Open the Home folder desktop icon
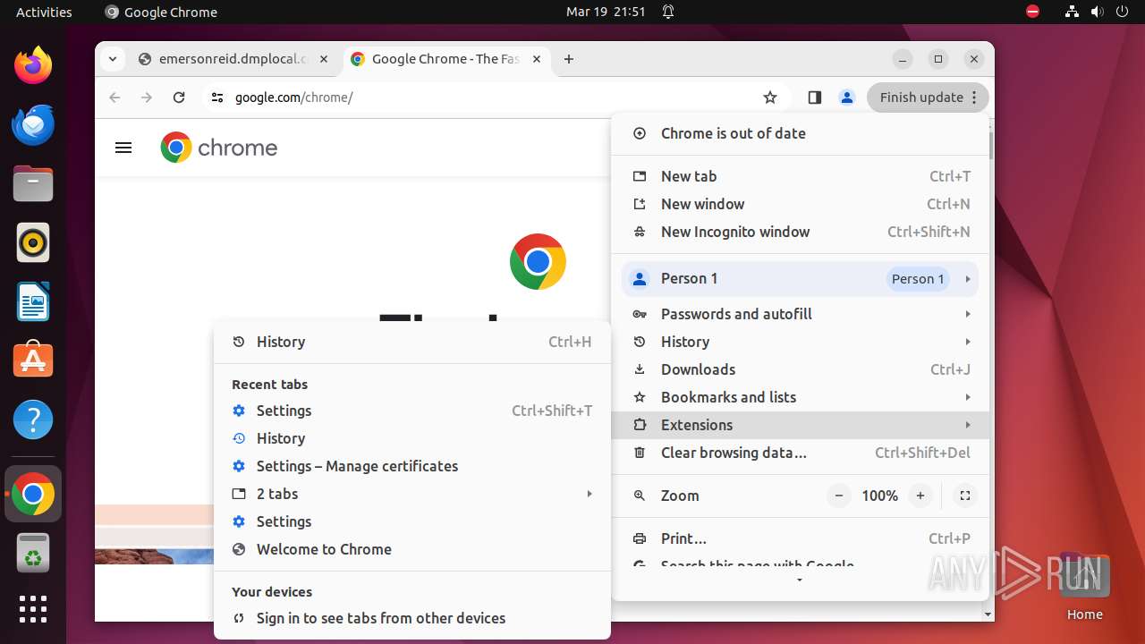1145x644 pixels. (x=1084, y=587)
